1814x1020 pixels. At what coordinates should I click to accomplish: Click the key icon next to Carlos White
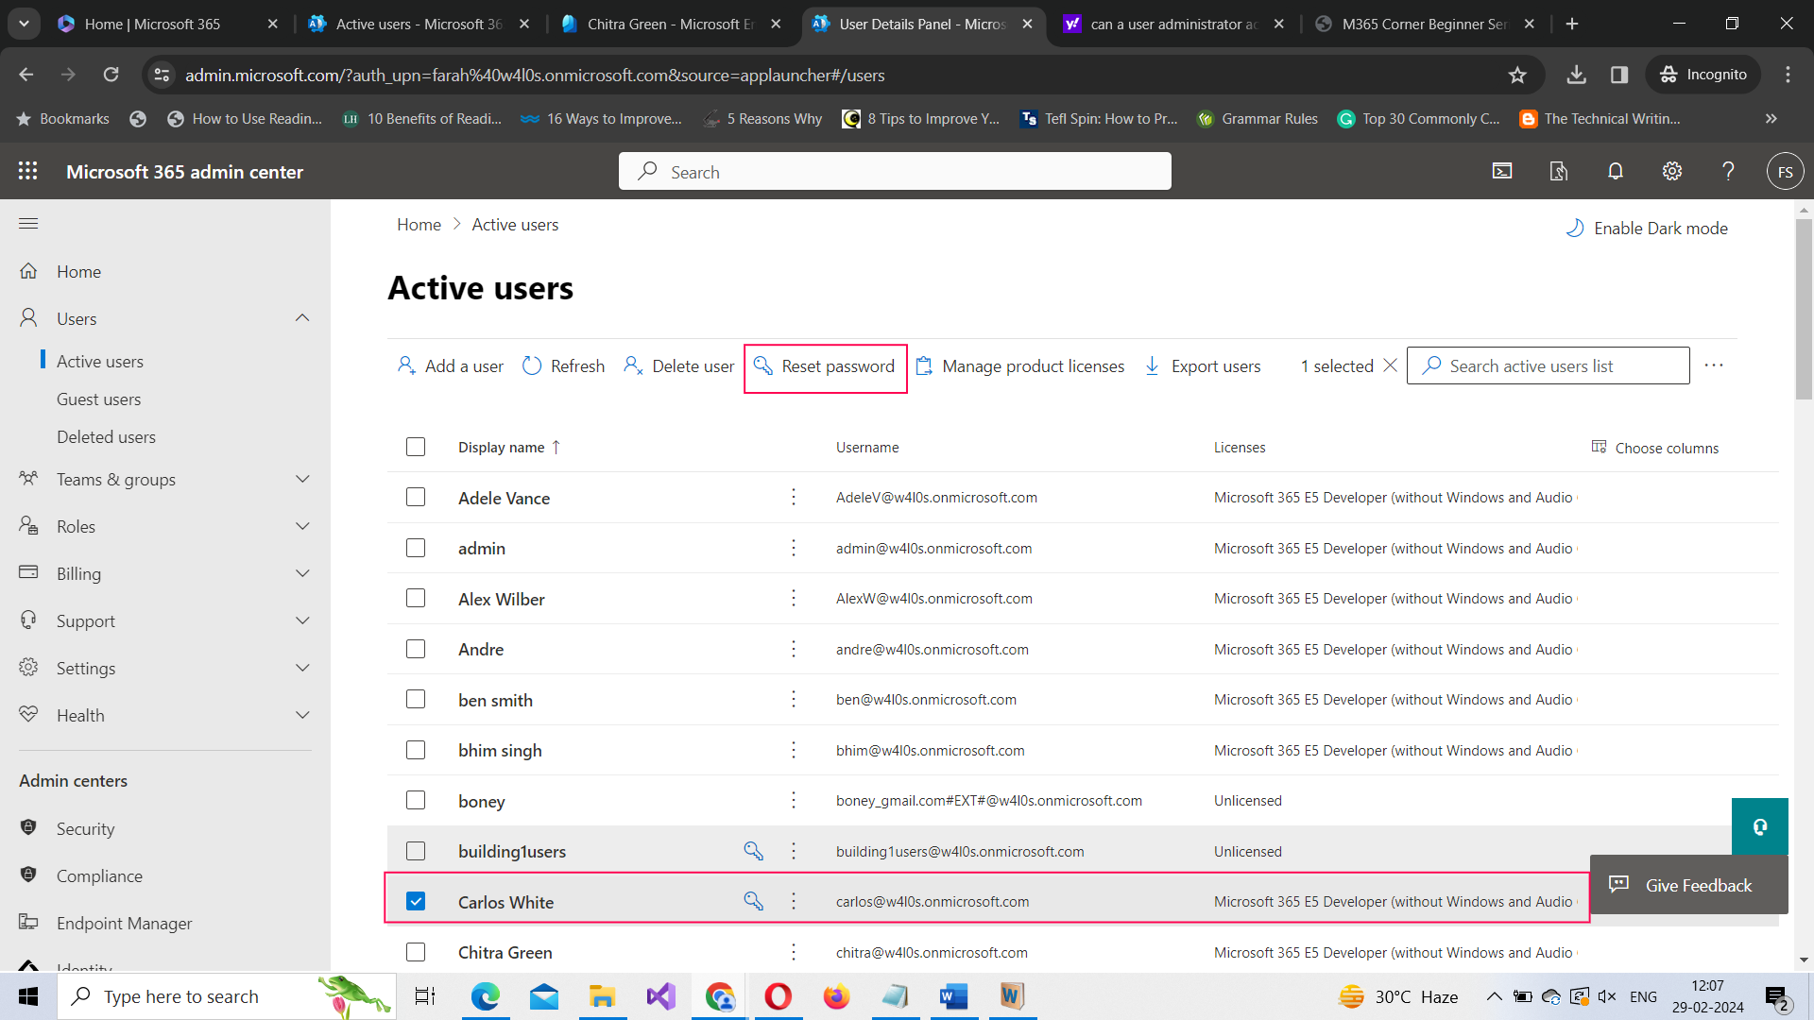753,901
